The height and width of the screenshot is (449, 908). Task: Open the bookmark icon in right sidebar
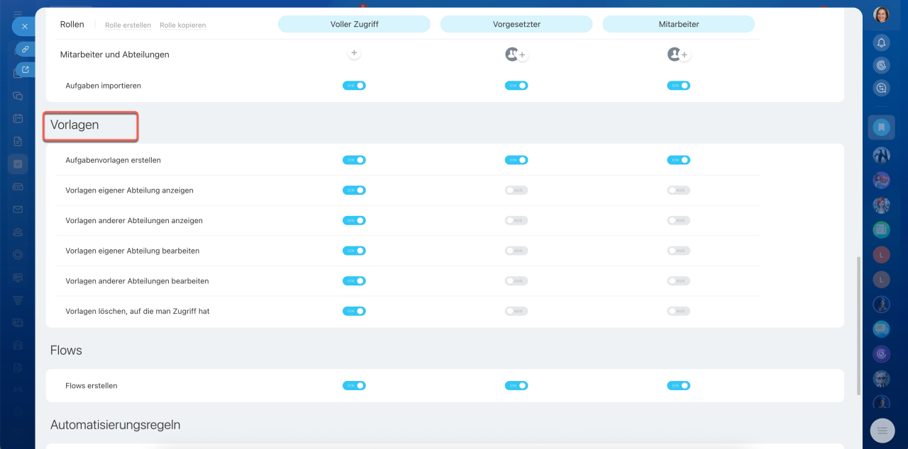(881, 127)
